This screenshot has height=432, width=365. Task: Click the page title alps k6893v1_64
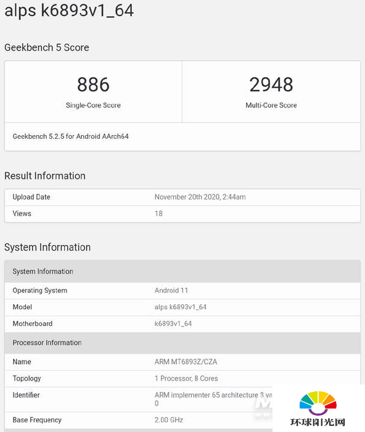click(69, 11)
